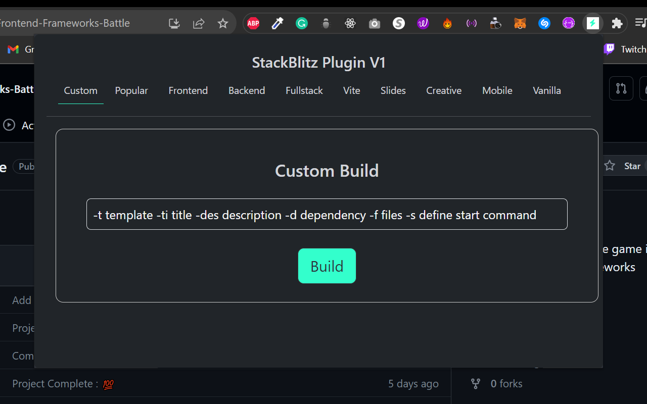The width and height of the screenshot is (647, 404).
Task: Open the 'Project Complete' commit message
Action: pyautogui.click(x=63, y=384)
